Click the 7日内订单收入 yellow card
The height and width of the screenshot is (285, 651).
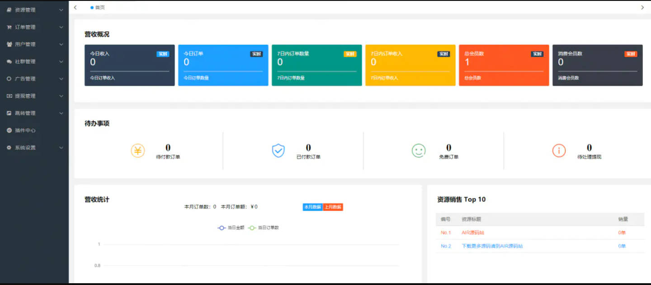click(410, 65)
